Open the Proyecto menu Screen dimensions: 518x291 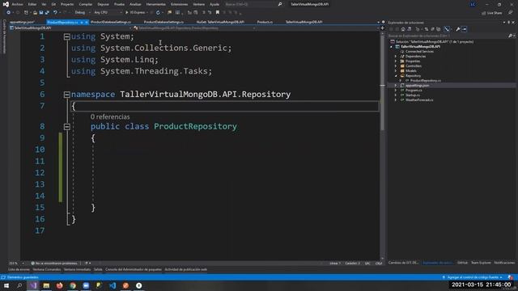[67, 4]
